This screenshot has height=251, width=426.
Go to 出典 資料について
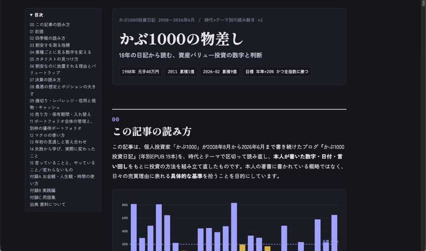(47, 204)
